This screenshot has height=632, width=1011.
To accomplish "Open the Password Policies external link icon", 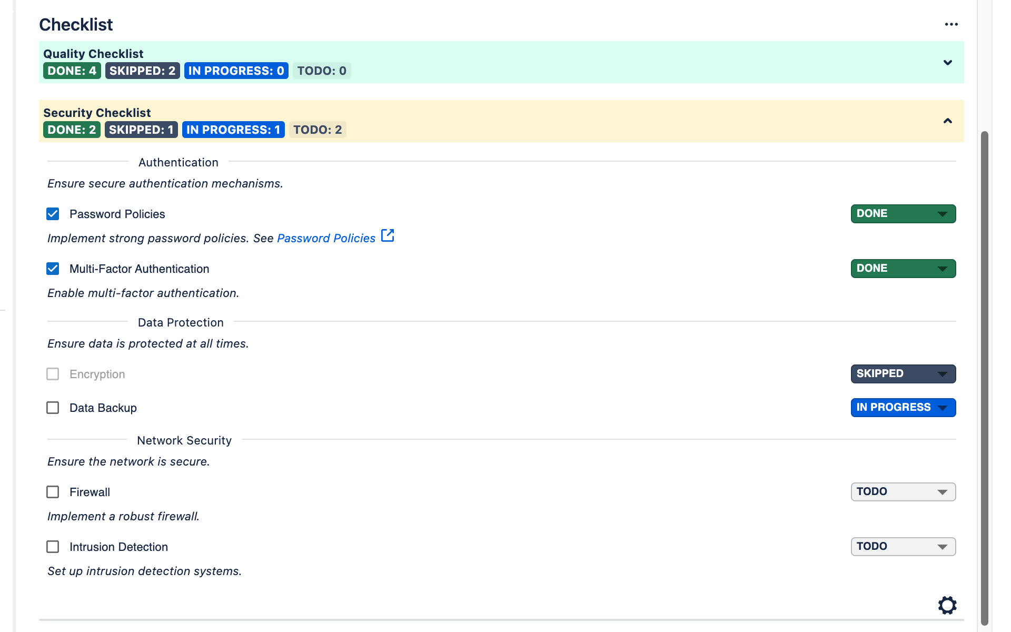I will click(x=388, y=236).
